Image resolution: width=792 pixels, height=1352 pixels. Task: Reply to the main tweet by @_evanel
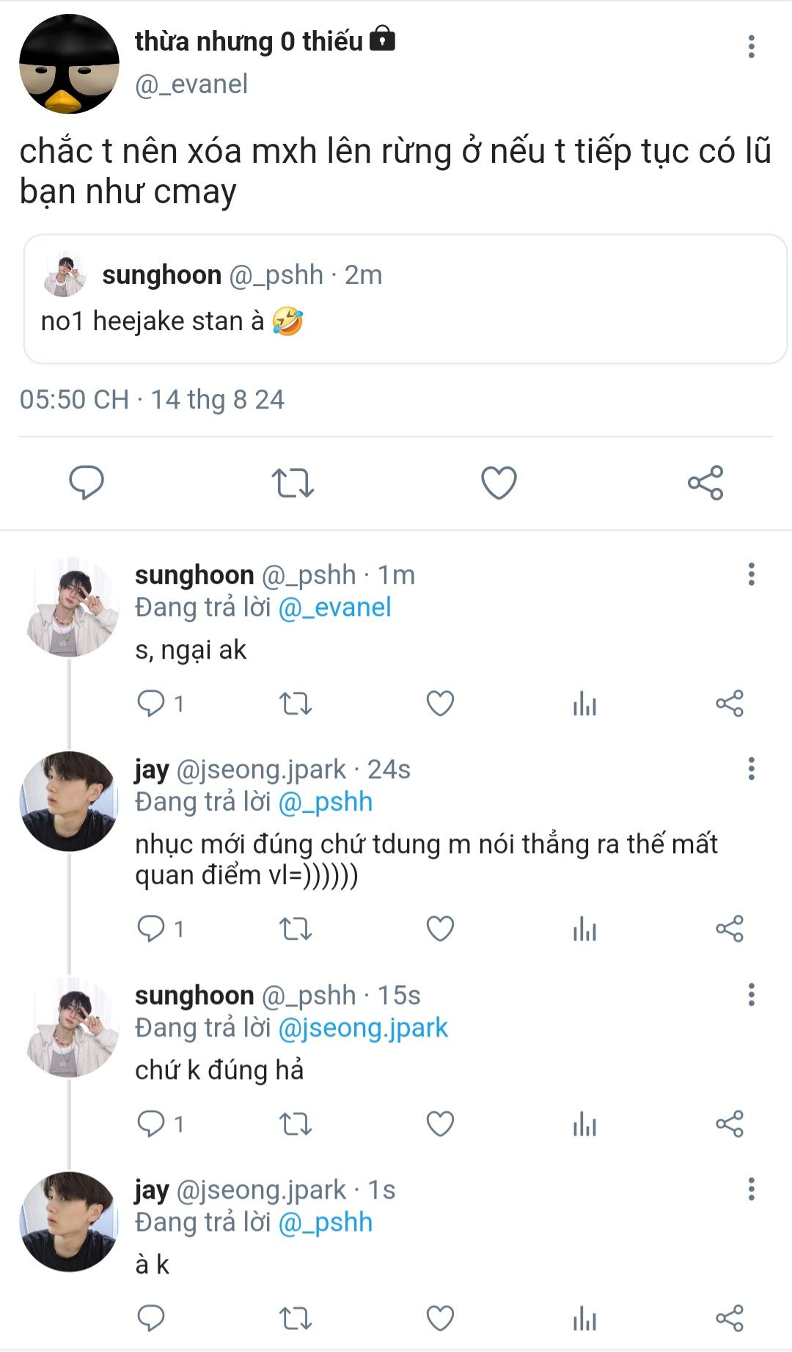(x=87, y=483)
